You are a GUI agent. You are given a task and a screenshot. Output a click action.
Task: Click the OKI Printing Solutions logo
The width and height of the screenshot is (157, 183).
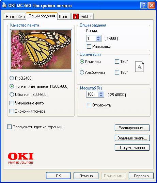21,158
